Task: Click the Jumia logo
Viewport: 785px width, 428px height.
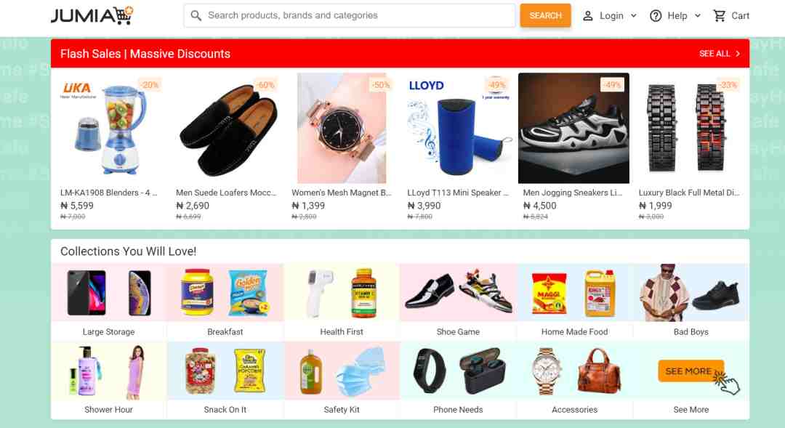Action: [x=92, y=15]
